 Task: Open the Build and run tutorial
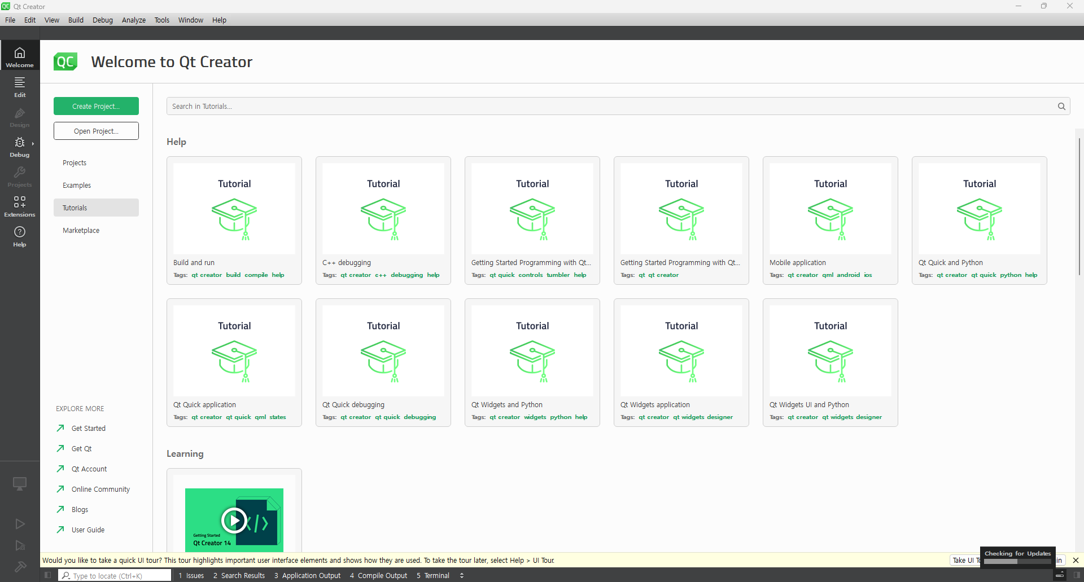click(x=234, y=221)
